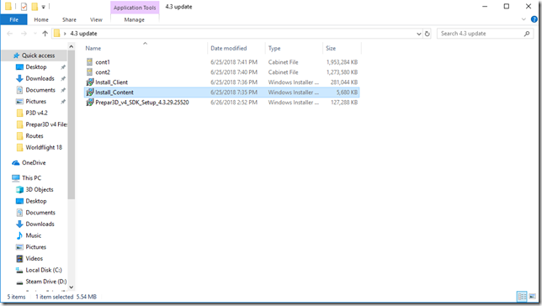
Task: Click the search magnifier icon
Action: pyautogui.click(x=527, y=34)
